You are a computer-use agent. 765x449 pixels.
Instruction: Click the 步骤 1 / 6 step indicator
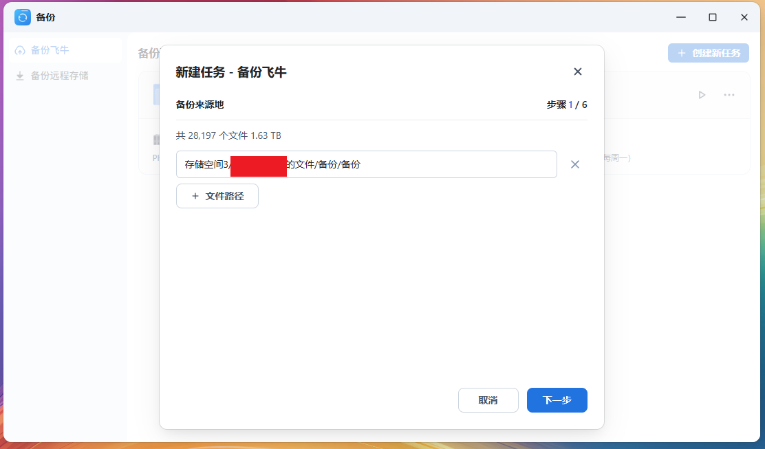coord(567,105)
